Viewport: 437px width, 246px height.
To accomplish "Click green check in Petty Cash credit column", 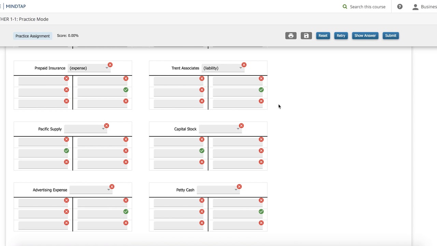I will (261, 211).
